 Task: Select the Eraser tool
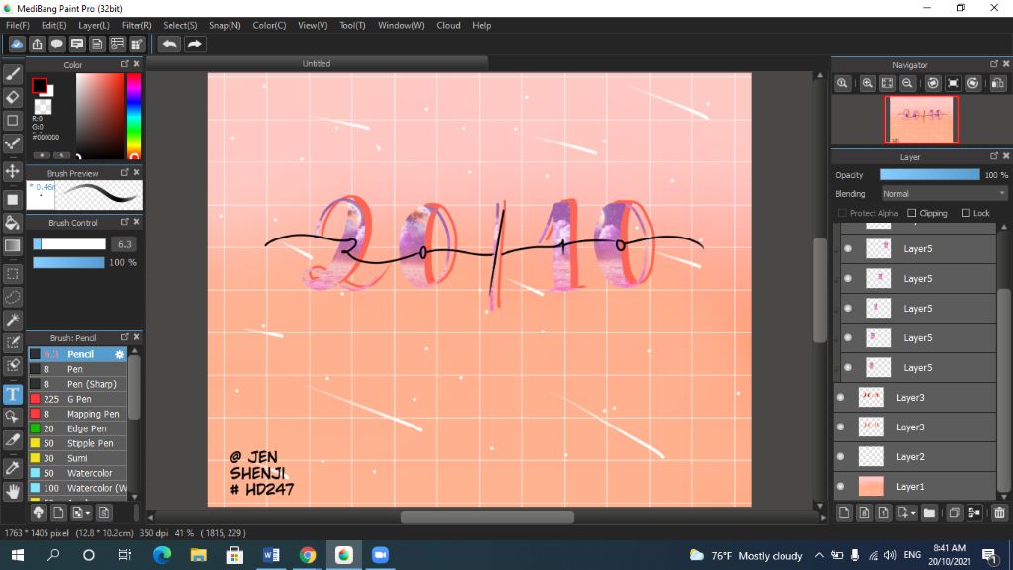click(12, 97)
